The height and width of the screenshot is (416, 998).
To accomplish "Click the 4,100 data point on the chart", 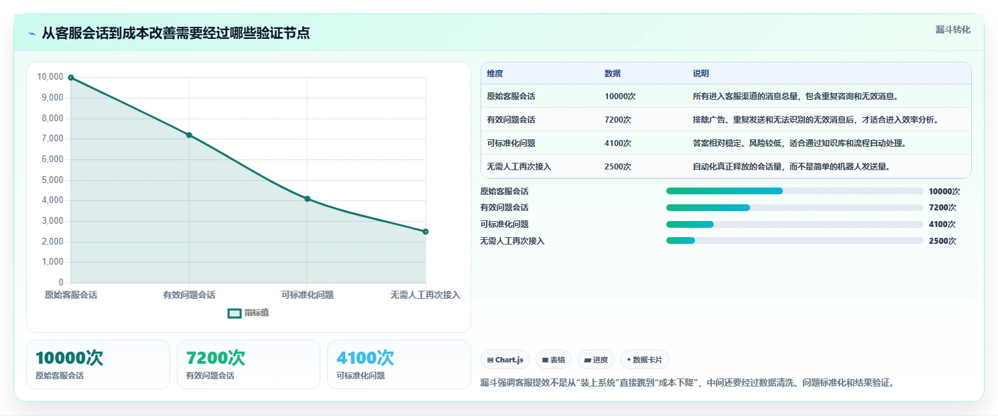I will pos(308,199).
